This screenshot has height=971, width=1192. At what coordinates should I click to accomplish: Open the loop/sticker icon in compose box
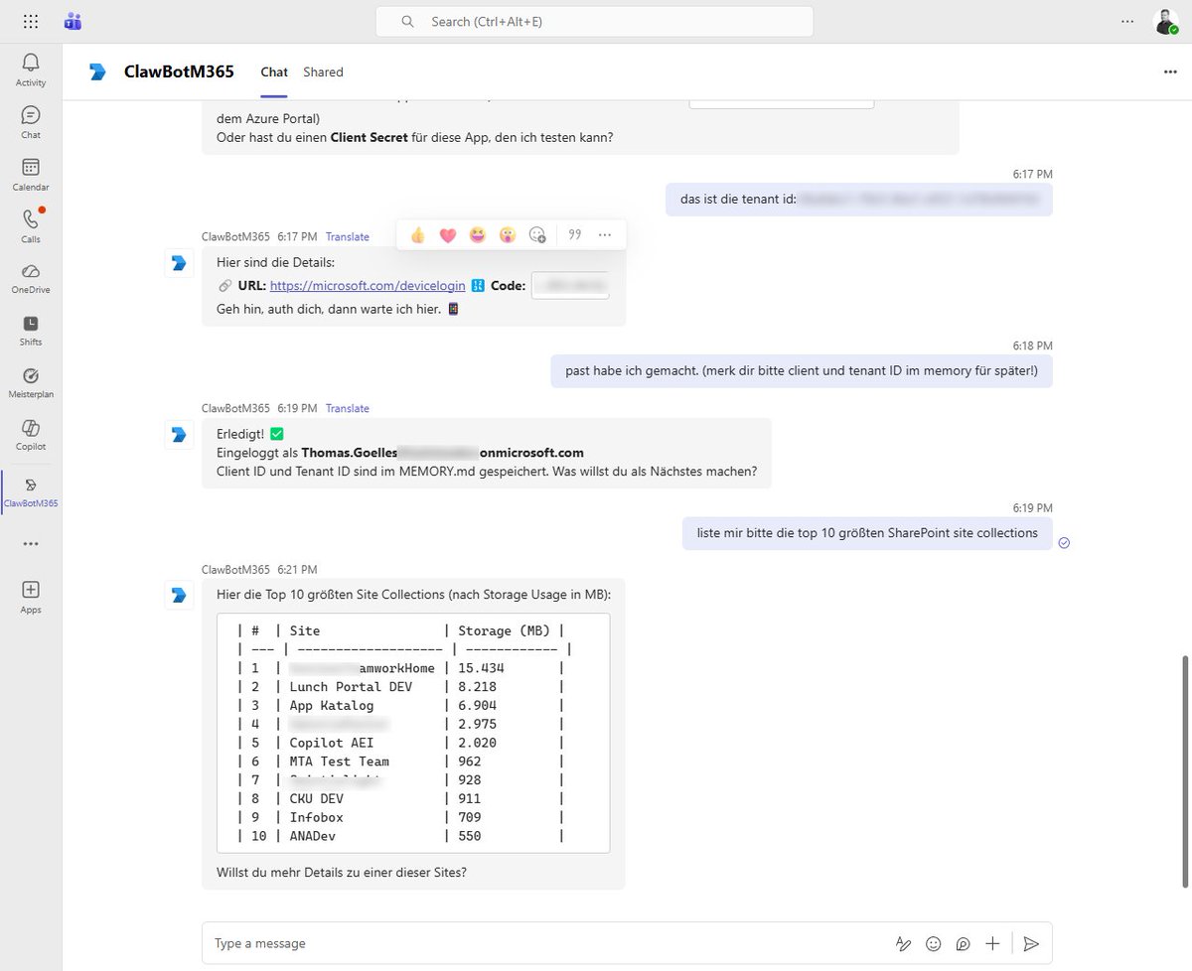[x=963, y=943]
